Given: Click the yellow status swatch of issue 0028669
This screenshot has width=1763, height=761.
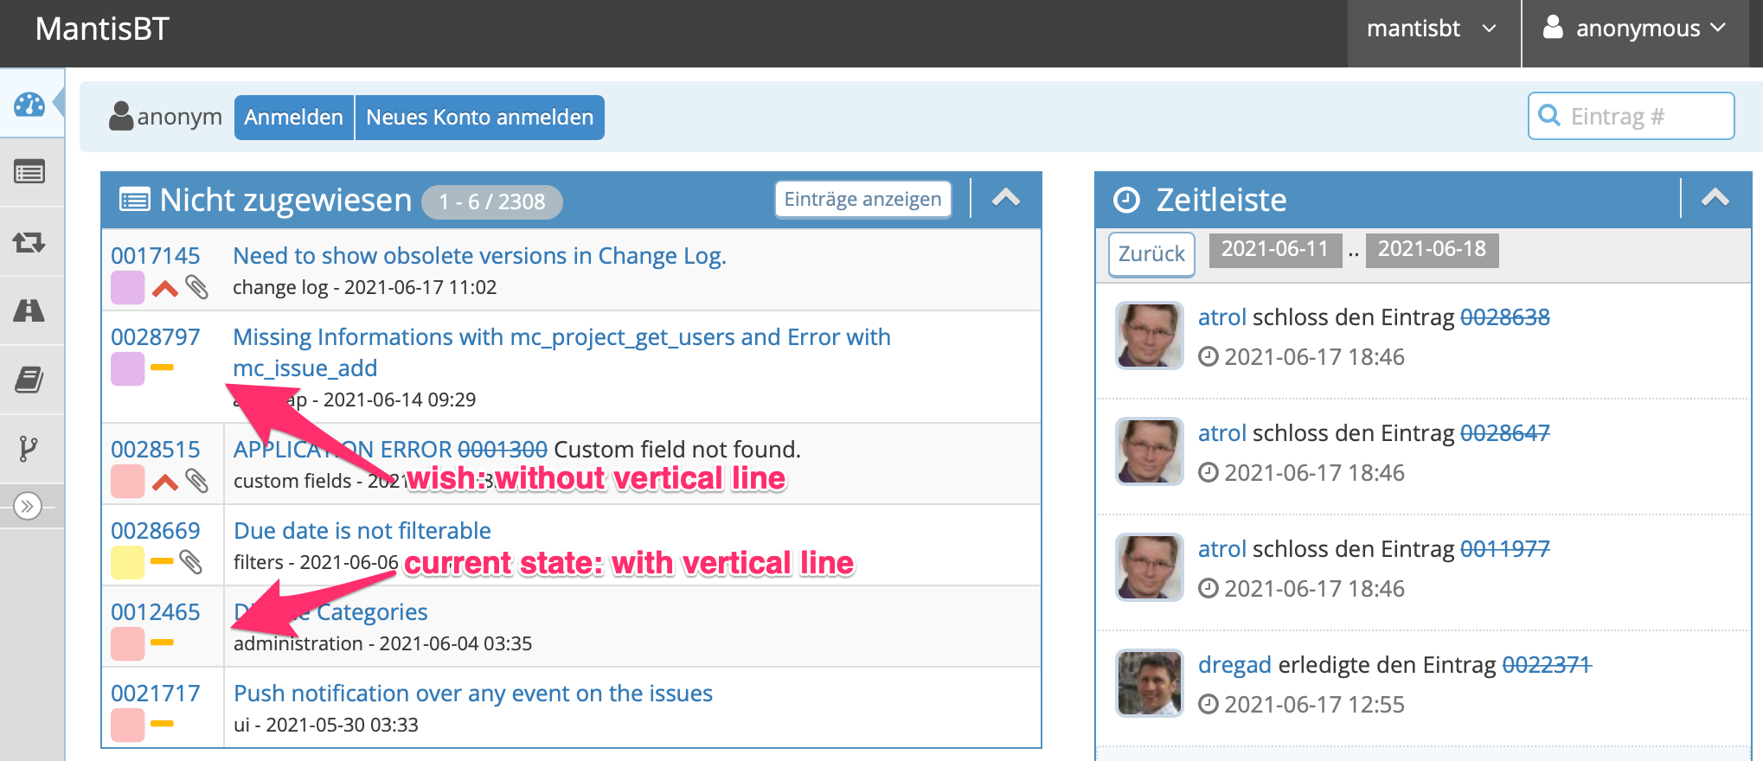Looking at the screenshot, I should [x=127, y=562].
